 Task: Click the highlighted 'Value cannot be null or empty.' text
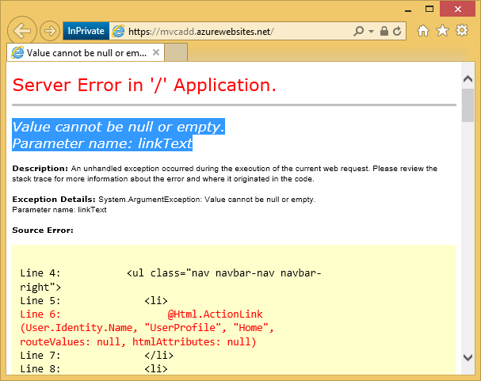point(118,127)
